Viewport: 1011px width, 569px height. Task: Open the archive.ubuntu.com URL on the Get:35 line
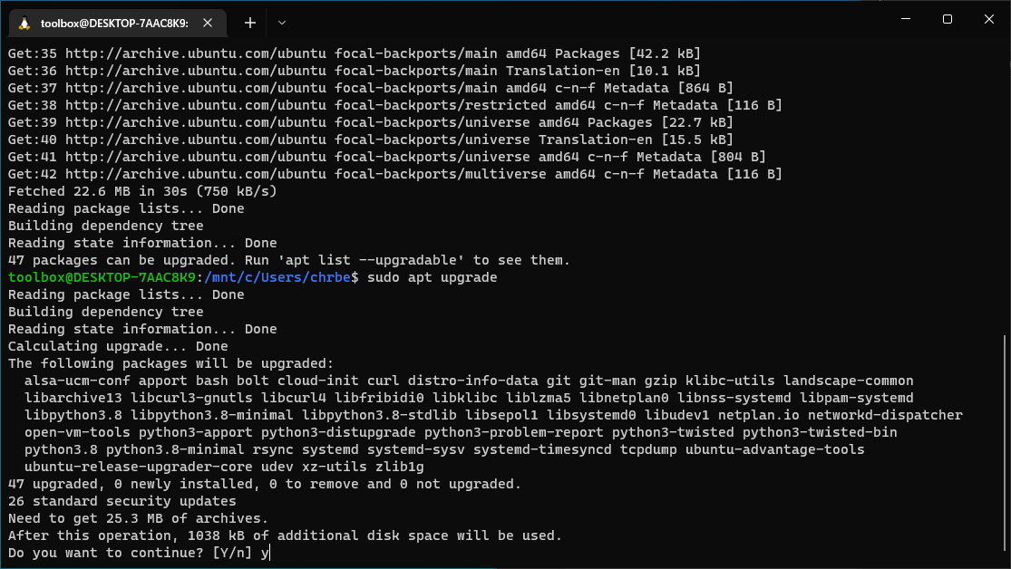tap(196, 53)
